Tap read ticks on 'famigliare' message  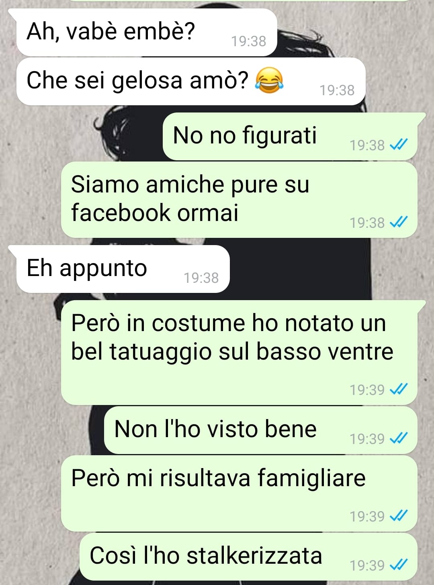tap(399, 515)
